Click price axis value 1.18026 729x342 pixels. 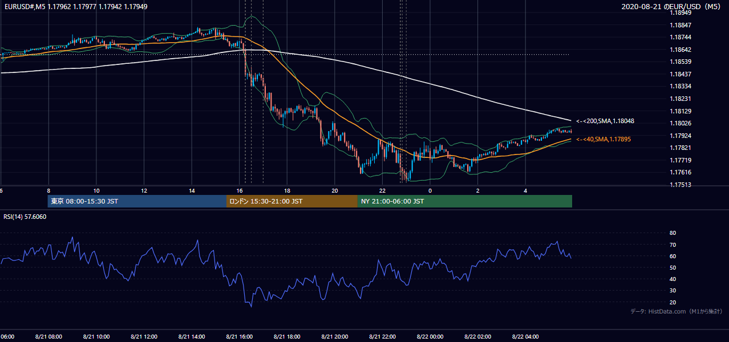tap(681, 123)
